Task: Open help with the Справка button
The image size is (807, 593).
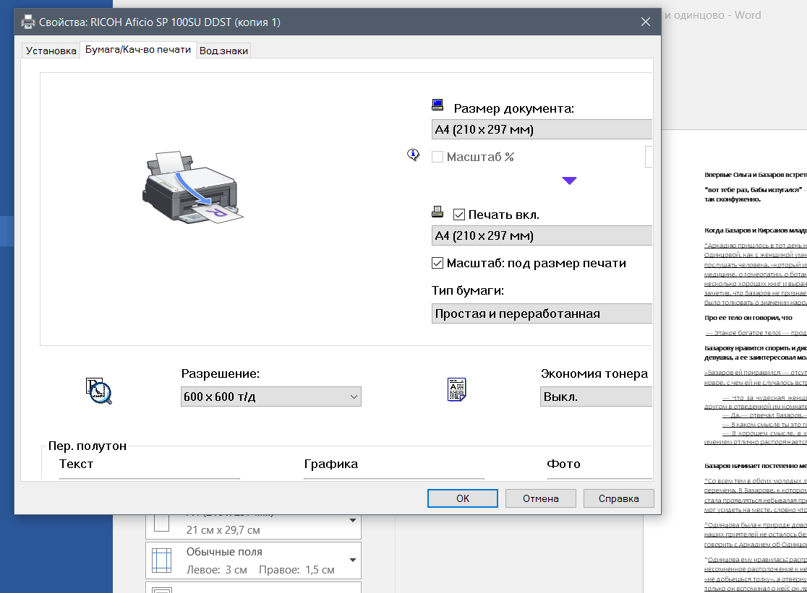Action: tap(619, 498)
